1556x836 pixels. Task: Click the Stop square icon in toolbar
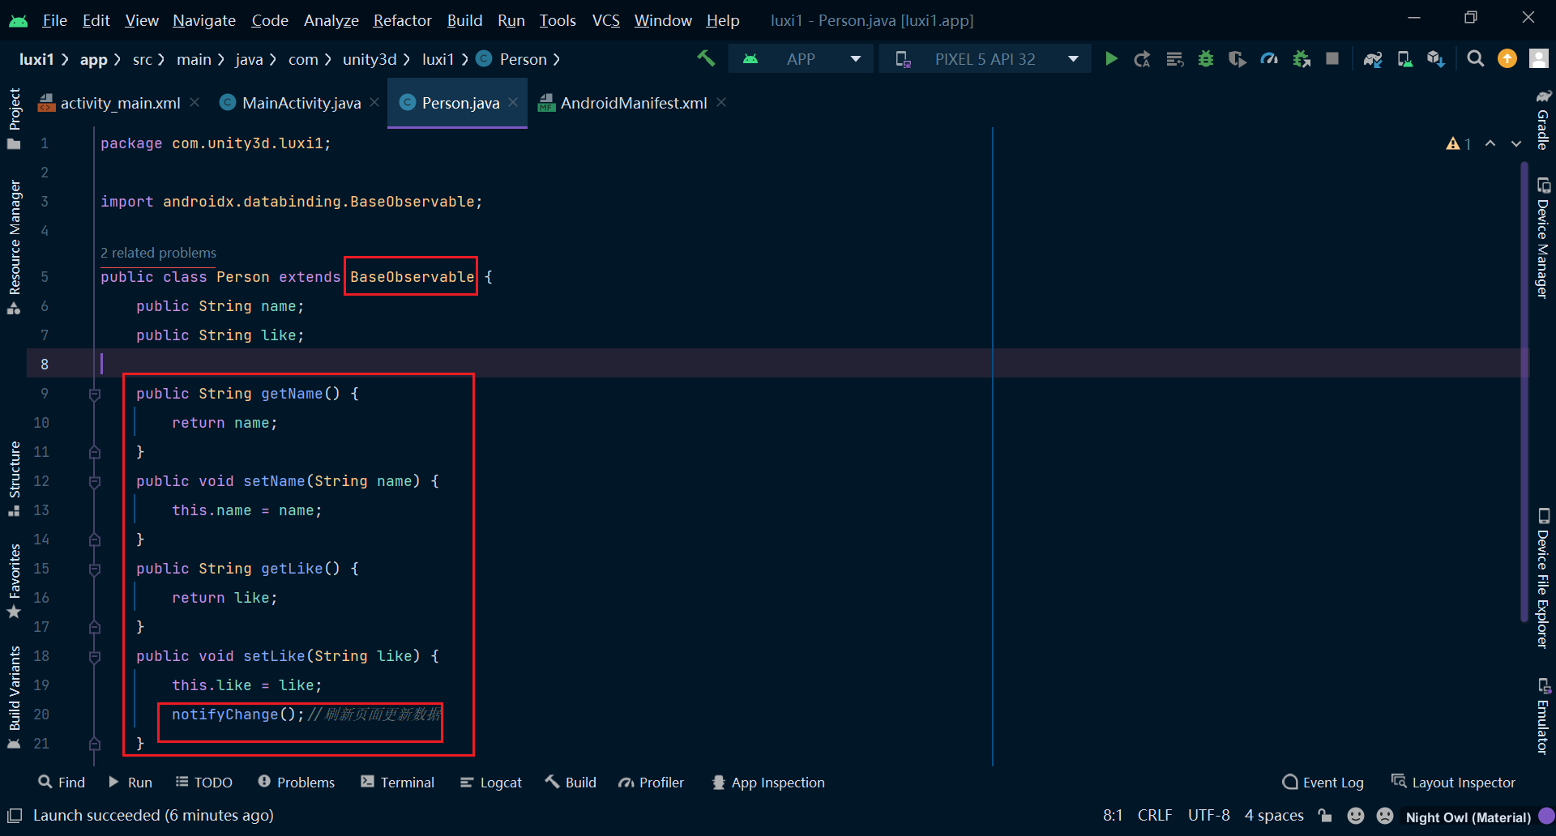click(1332, 58)
